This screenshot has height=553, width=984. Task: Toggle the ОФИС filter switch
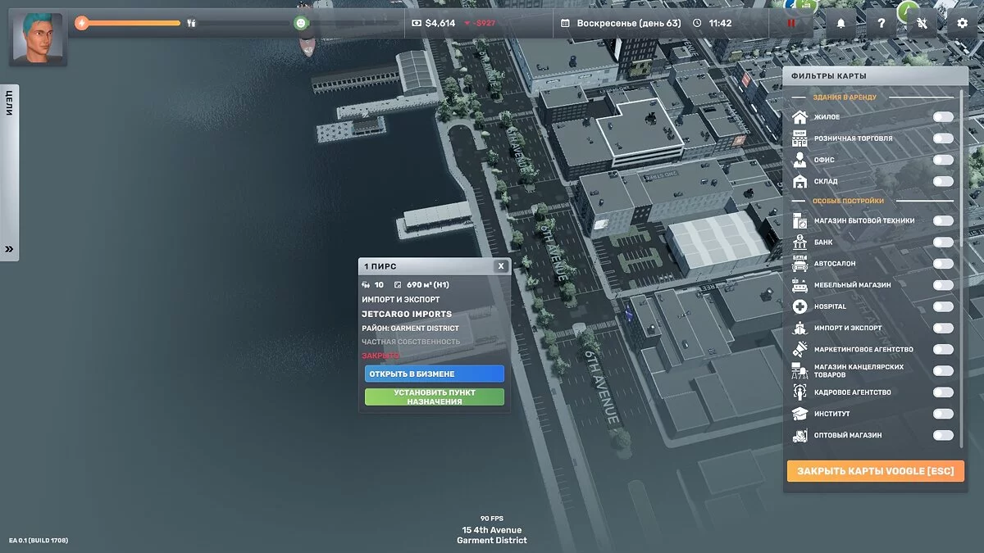point(943,160)
